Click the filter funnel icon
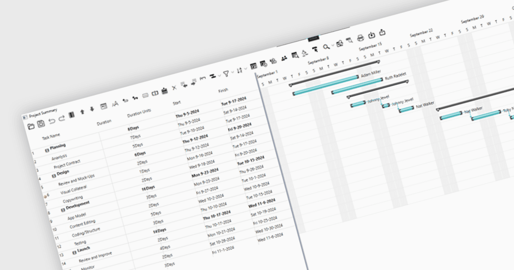This screenshot has width=514, height=270. 226,73
